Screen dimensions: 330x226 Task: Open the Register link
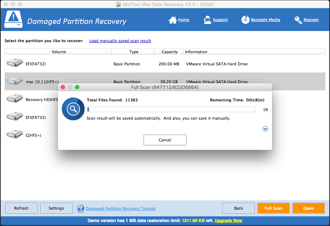(311, 20)
